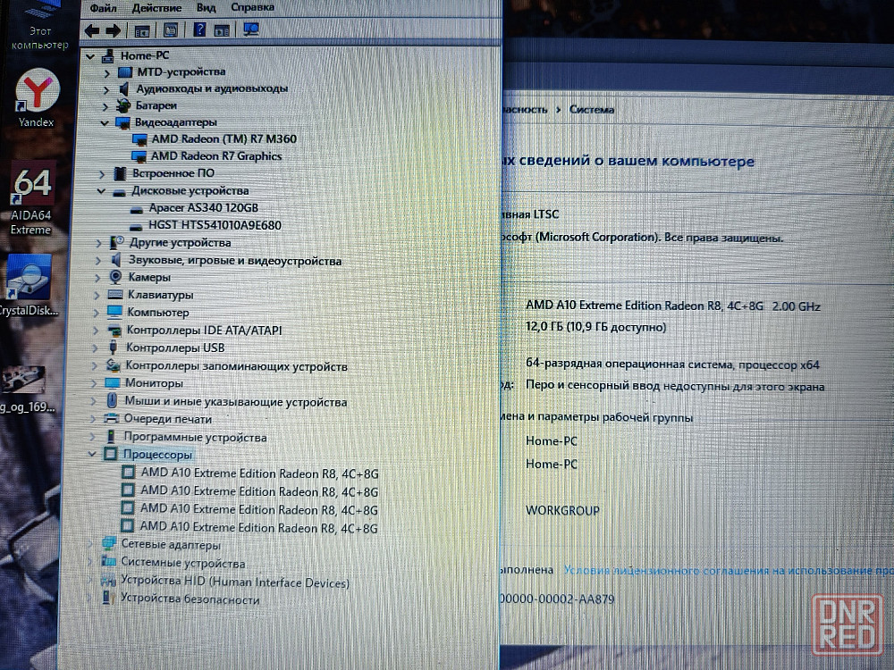Open the Properties toolbar icon
894x670 pixels.
(171, 30)
